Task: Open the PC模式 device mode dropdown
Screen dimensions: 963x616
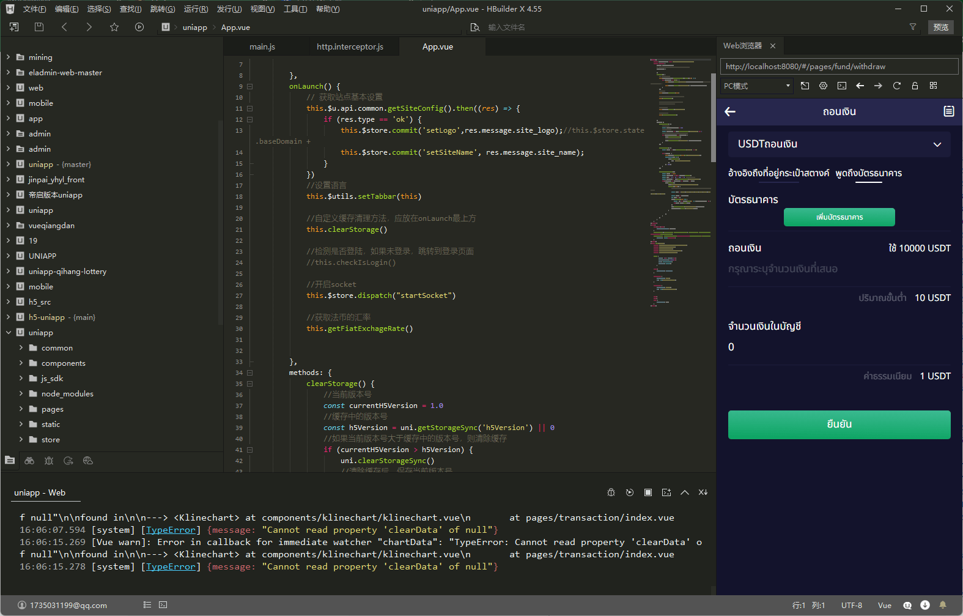Action: click(x=757, y=86)
